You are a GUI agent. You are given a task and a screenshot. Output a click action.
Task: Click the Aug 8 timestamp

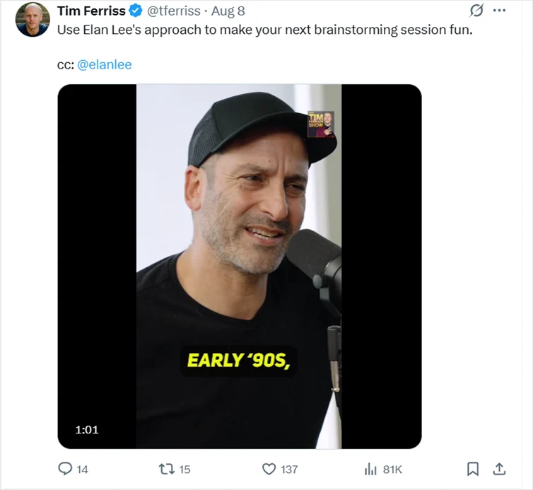click(228, 11)
